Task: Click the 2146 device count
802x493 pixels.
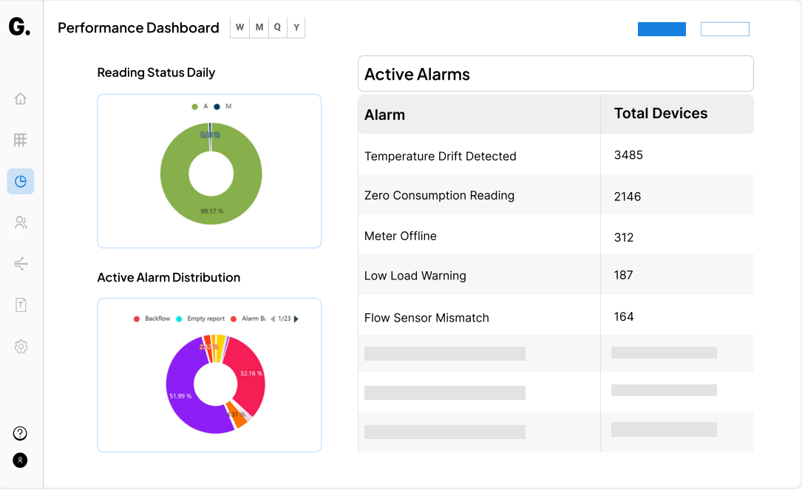Action: coord(628,197)
